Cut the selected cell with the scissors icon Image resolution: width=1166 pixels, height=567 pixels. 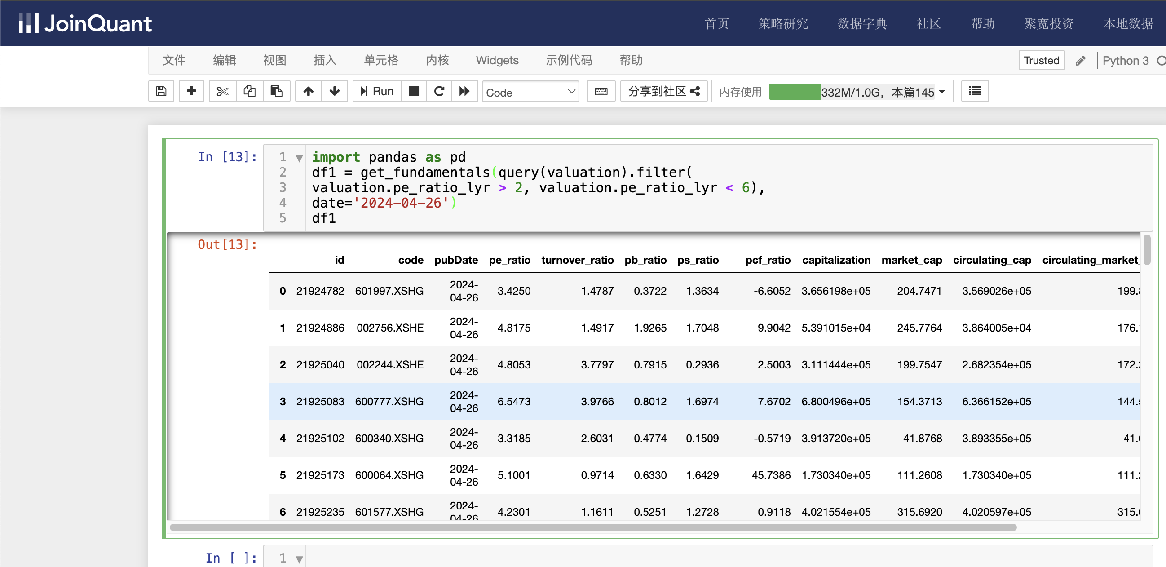[222, 92]
